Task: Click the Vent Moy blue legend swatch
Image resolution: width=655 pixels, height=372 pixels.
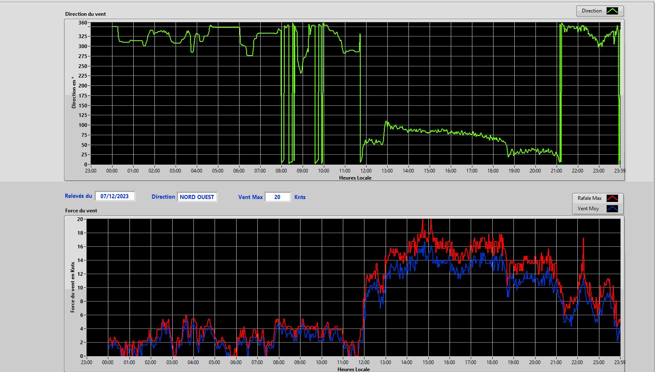Action: [x=612, y=209]
